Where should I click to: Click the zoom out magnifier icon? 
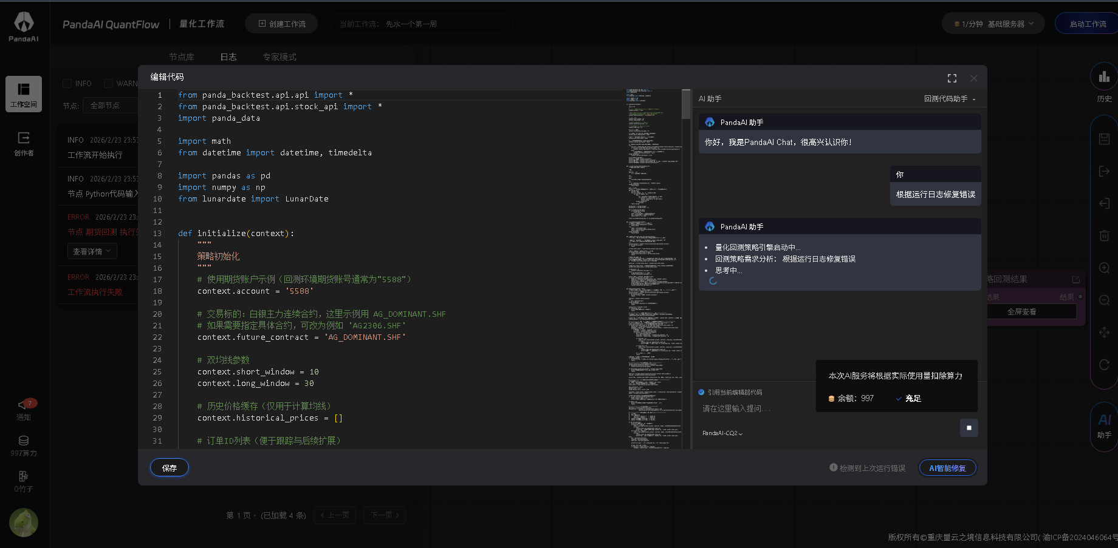pos(1104,300)
